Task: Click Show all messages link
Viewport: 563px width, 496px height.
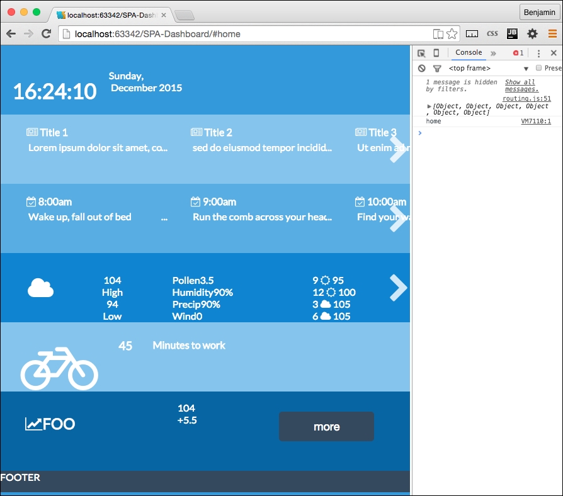Action: pos(521,86)
